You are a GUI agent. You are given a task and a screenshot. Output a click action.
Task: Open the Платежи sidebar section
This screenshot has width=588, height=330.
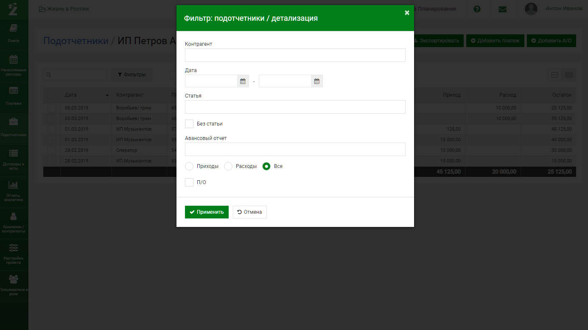point(14,95)
